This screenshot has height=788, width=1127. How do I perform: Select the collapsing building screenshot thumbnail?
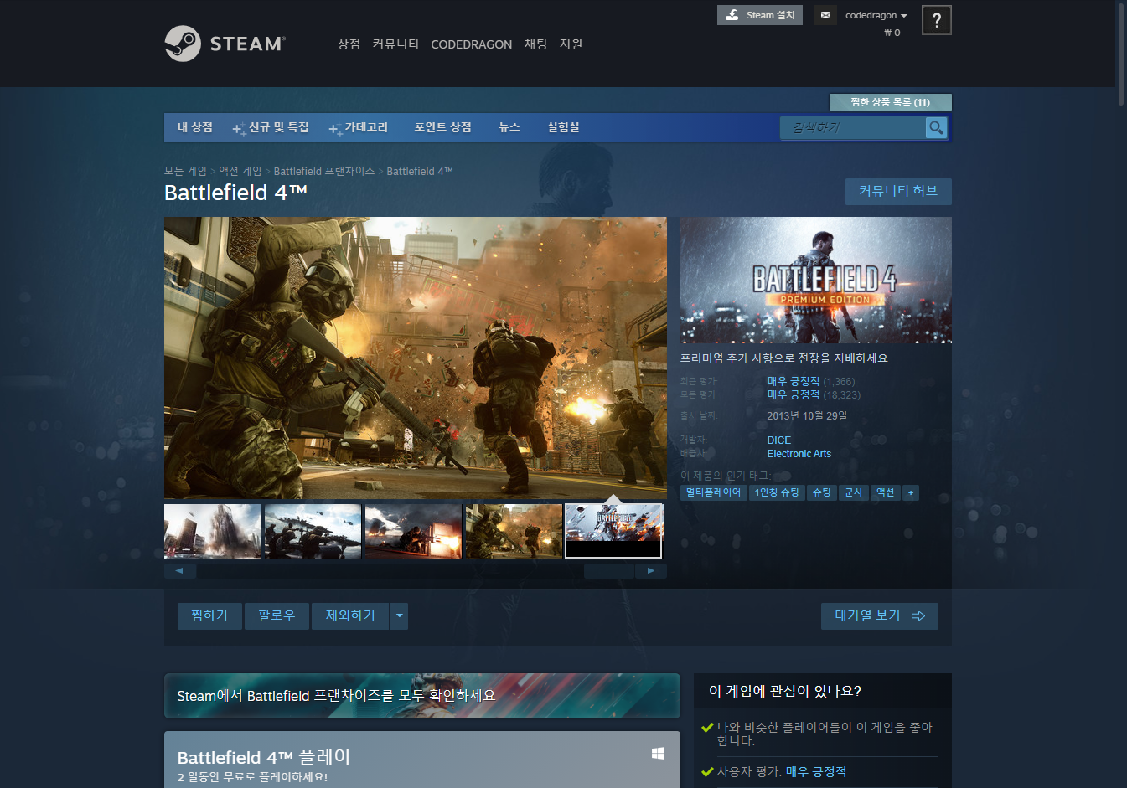point(213,531)
